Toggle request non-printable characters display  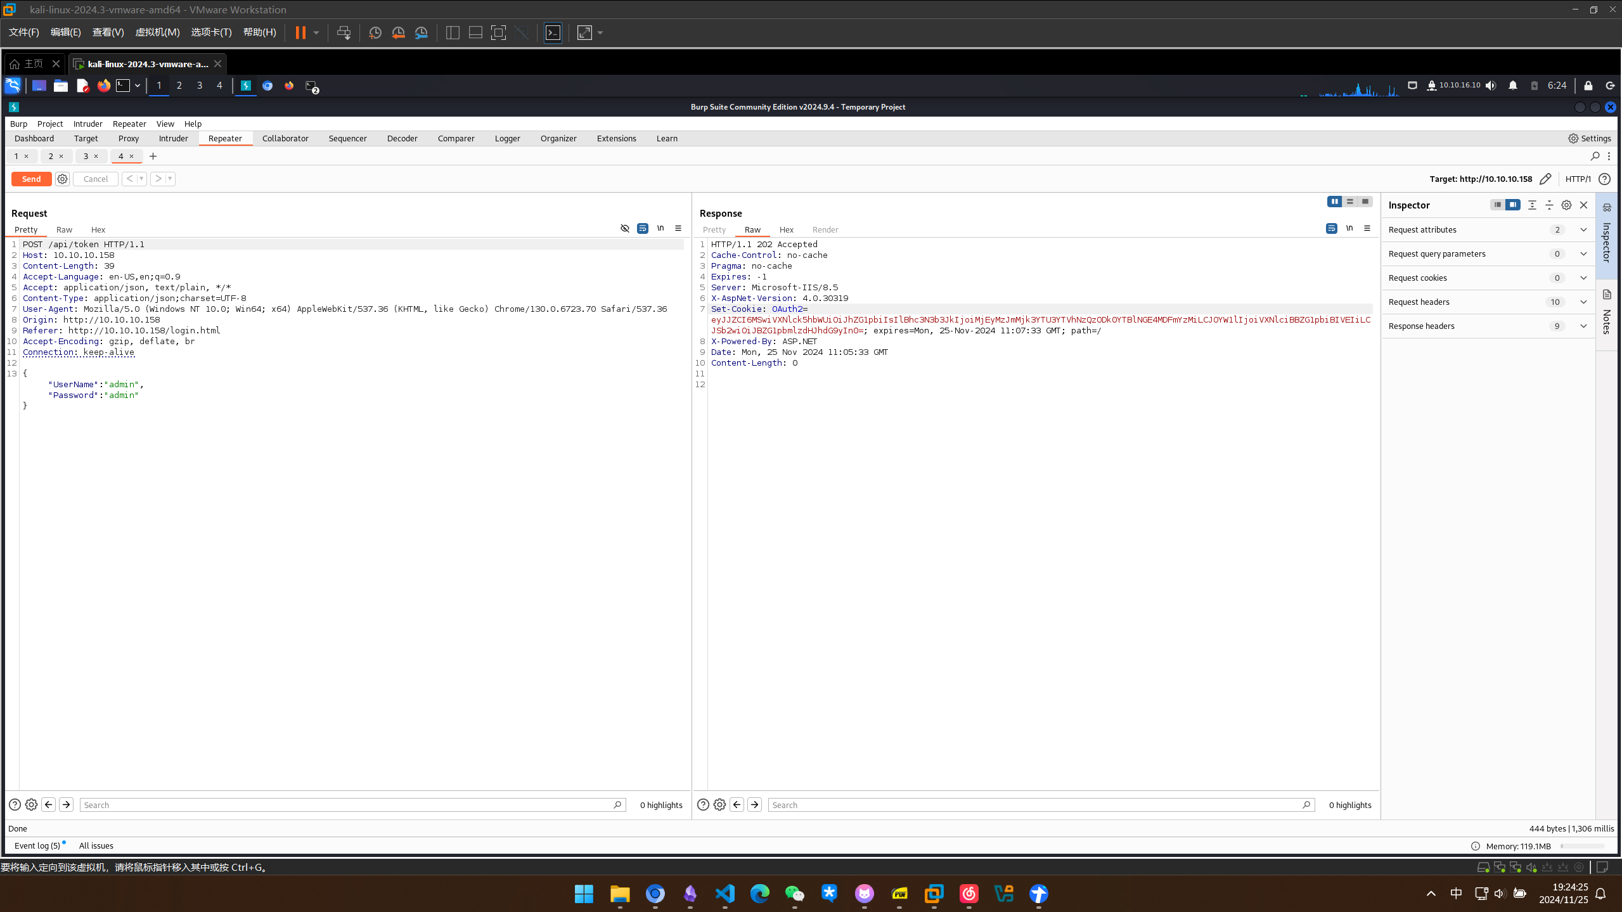pyautogui.click(x=660, y=228)
